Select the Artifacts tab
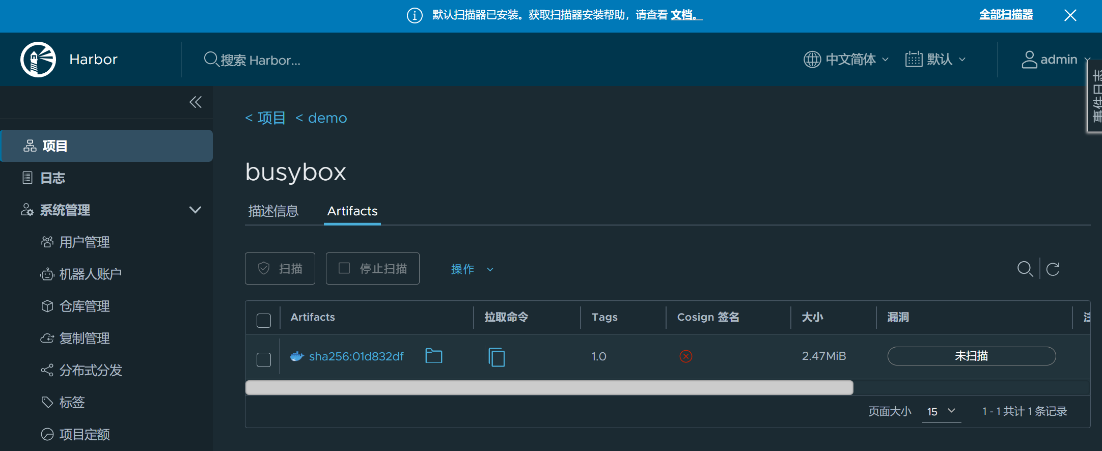The width and height of the screenshot is (1102, 451). [352, 211]
